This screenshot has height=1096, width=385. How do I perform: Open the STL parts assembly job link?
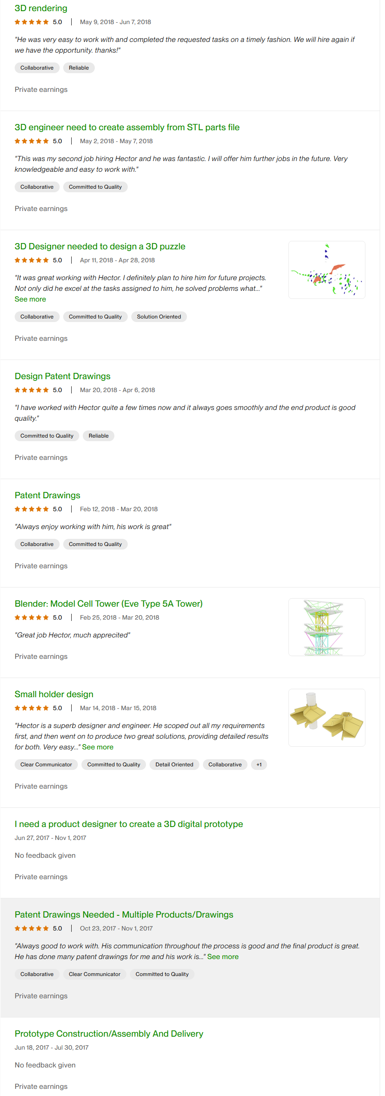(x=127, y=128)
